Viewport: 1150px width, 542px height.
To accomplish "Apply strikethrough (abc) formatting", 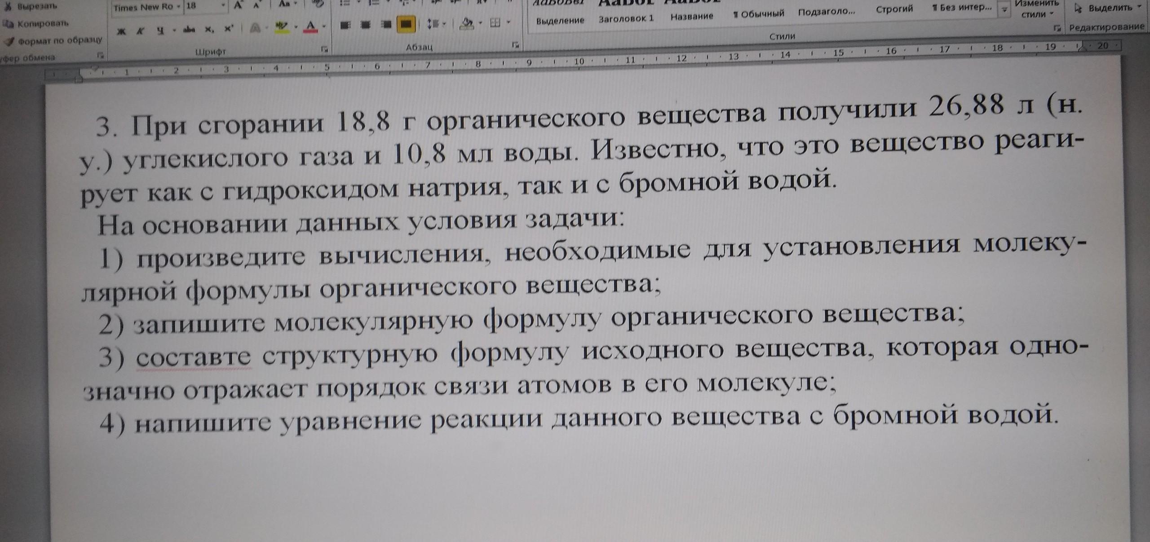I will 189,30.
